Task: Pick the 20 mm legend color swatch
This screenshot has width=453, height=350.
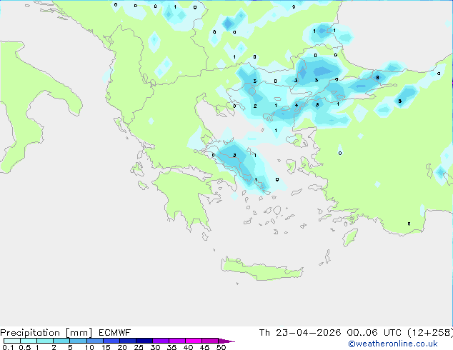Action: 128,341
